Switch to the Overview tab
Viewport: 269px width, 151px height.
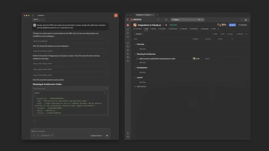point(138,29)
